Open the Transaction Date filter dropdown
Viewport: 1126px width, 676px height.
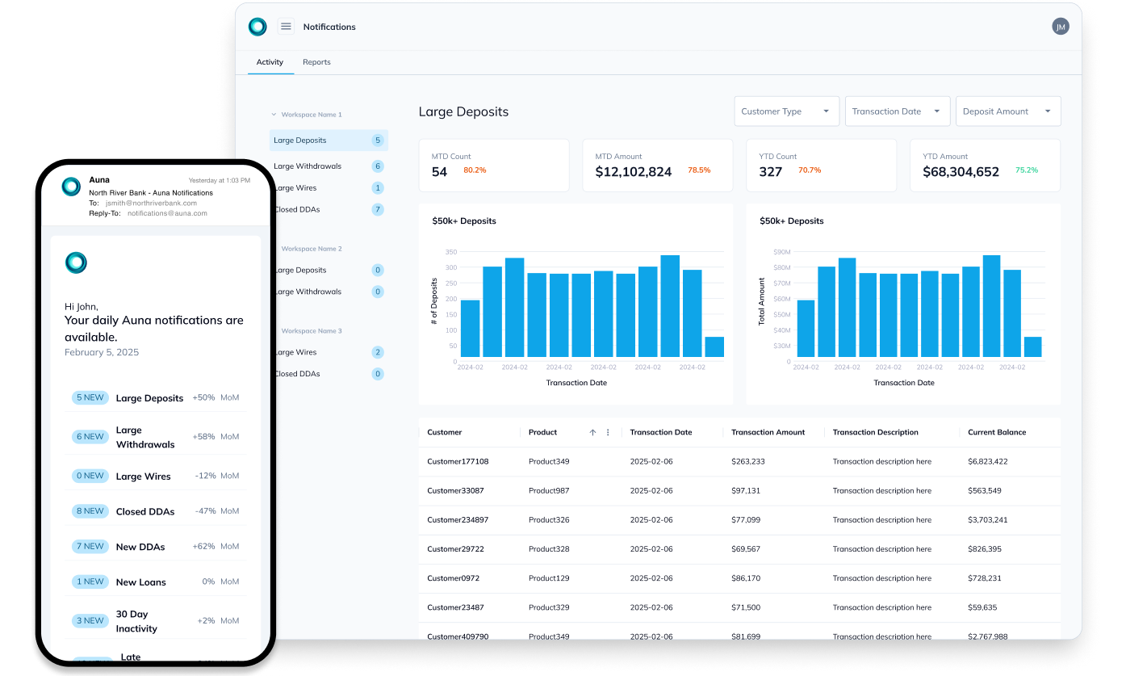(897, 111)
